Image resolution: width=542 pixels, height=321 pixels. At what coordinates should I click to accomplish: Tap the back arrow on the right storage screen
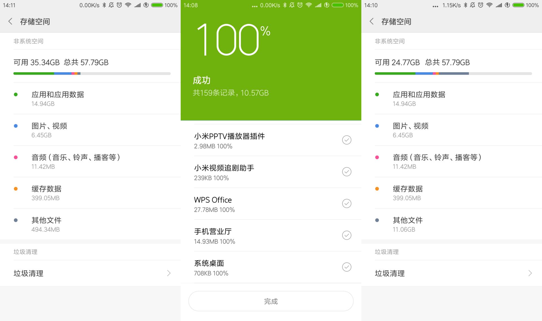371,21
